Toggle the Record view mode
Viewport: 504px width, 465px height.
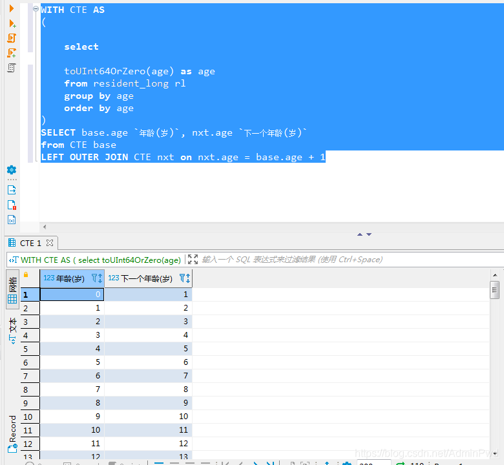click(x=12, y=433)
